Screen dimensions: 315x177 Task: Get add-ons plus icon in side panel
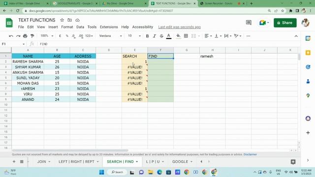[308, 133]
